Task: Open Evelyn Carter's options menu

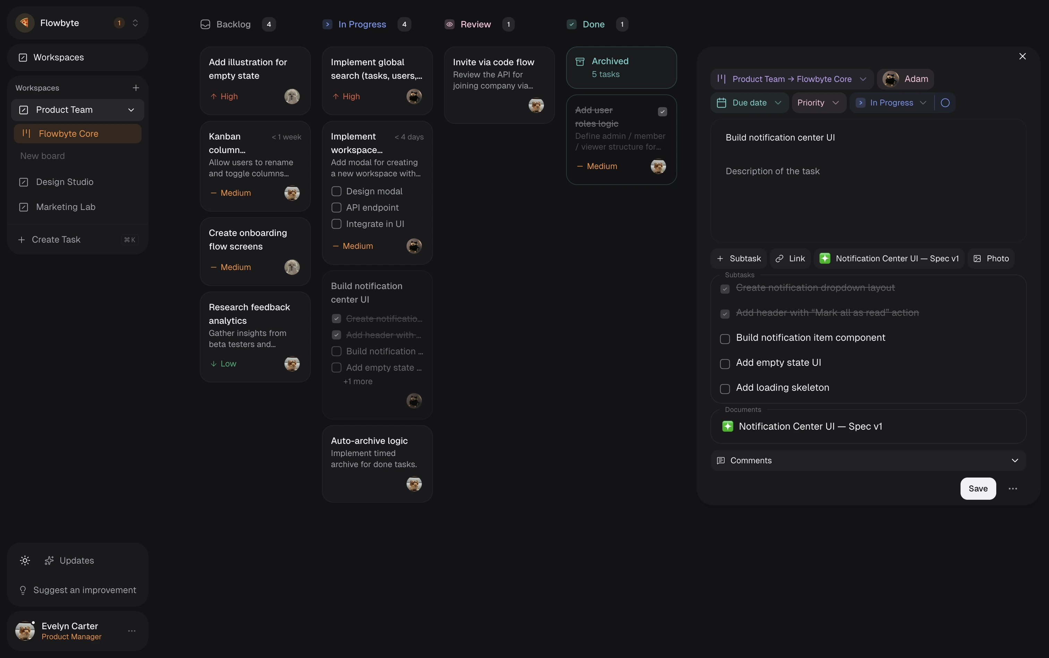Action: click(131, 631)
